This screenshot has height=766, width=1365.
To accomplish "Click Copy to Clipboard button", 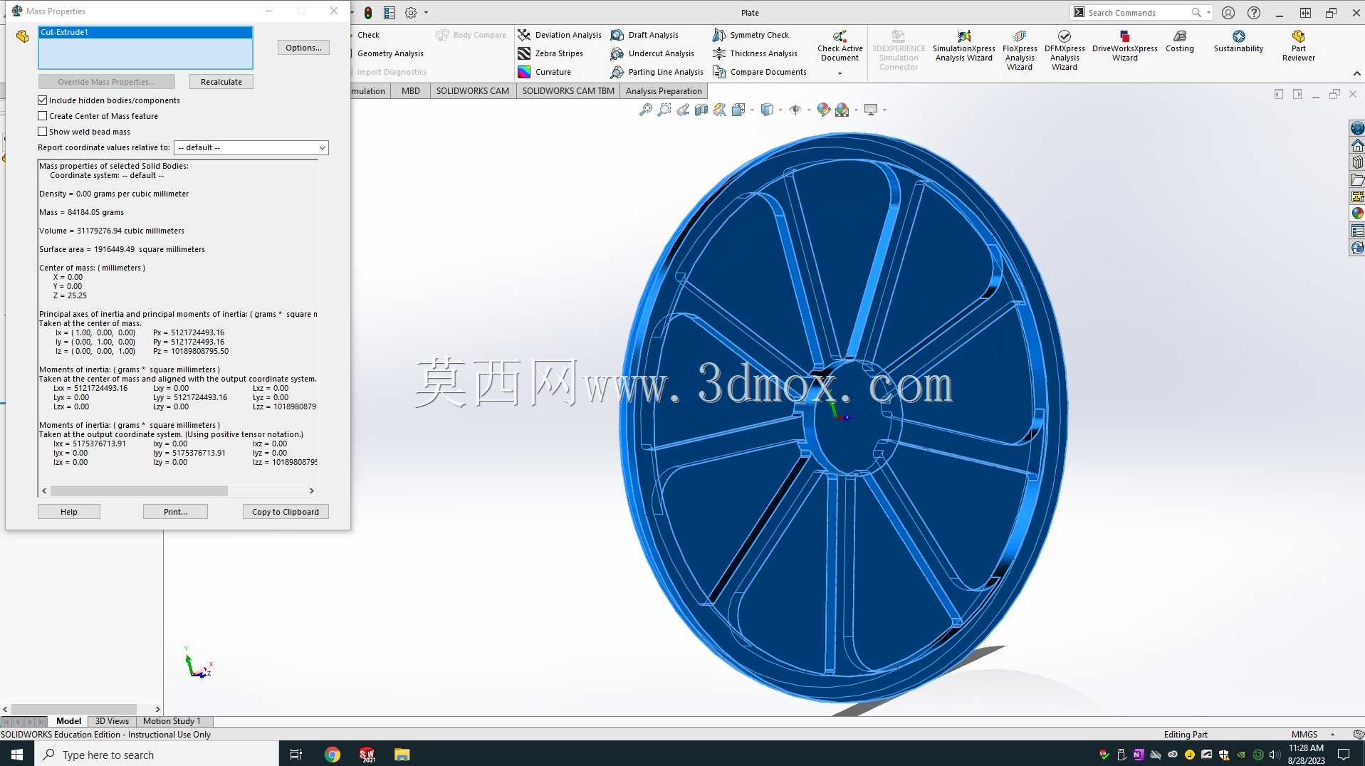I will pos(286,512).
